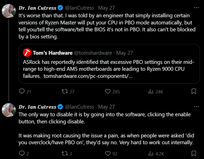
Task: Click the Tom's Hardware red hammer avatar
Action: point(27,53)
